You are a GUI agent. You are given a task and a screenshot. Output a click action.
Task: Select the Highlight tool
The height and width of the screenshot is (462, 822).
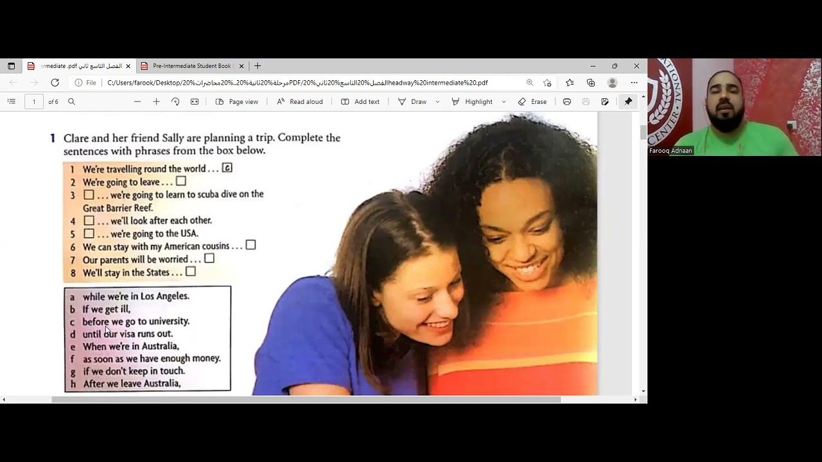(471, 101)
